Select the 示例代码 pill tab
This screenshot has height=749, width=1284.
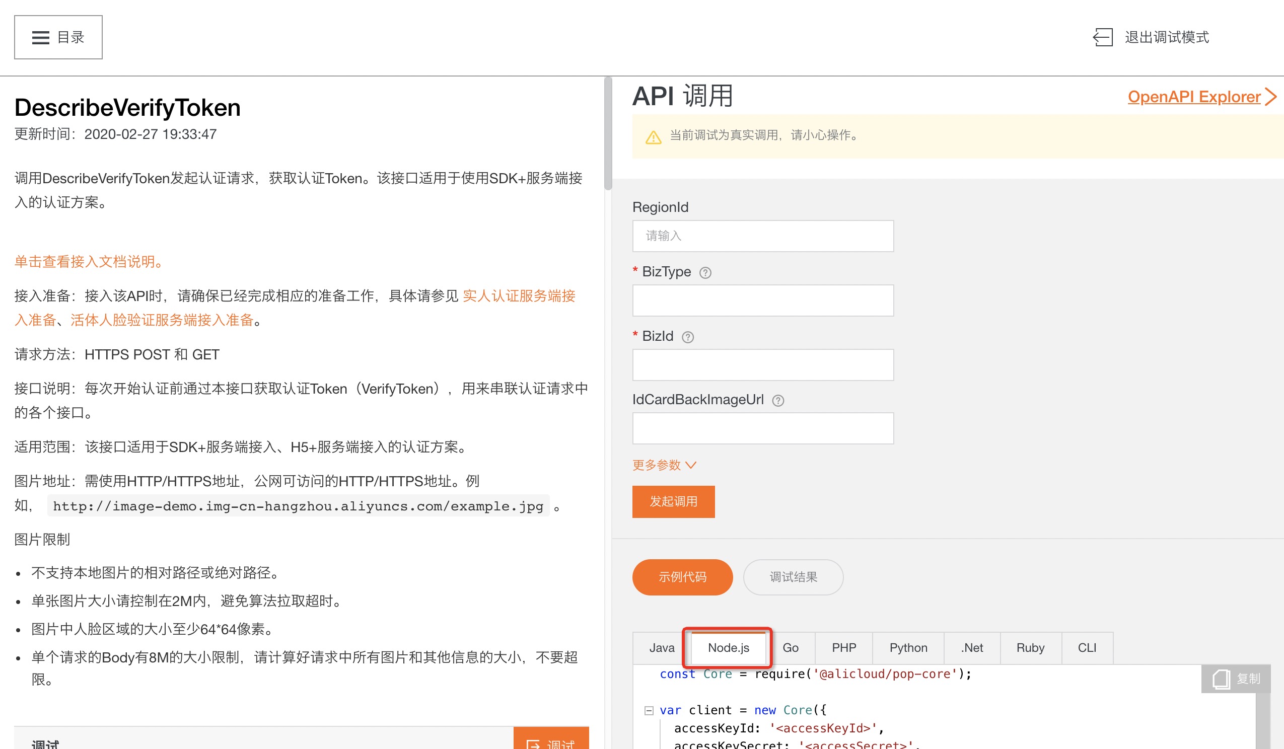(682, 577)
